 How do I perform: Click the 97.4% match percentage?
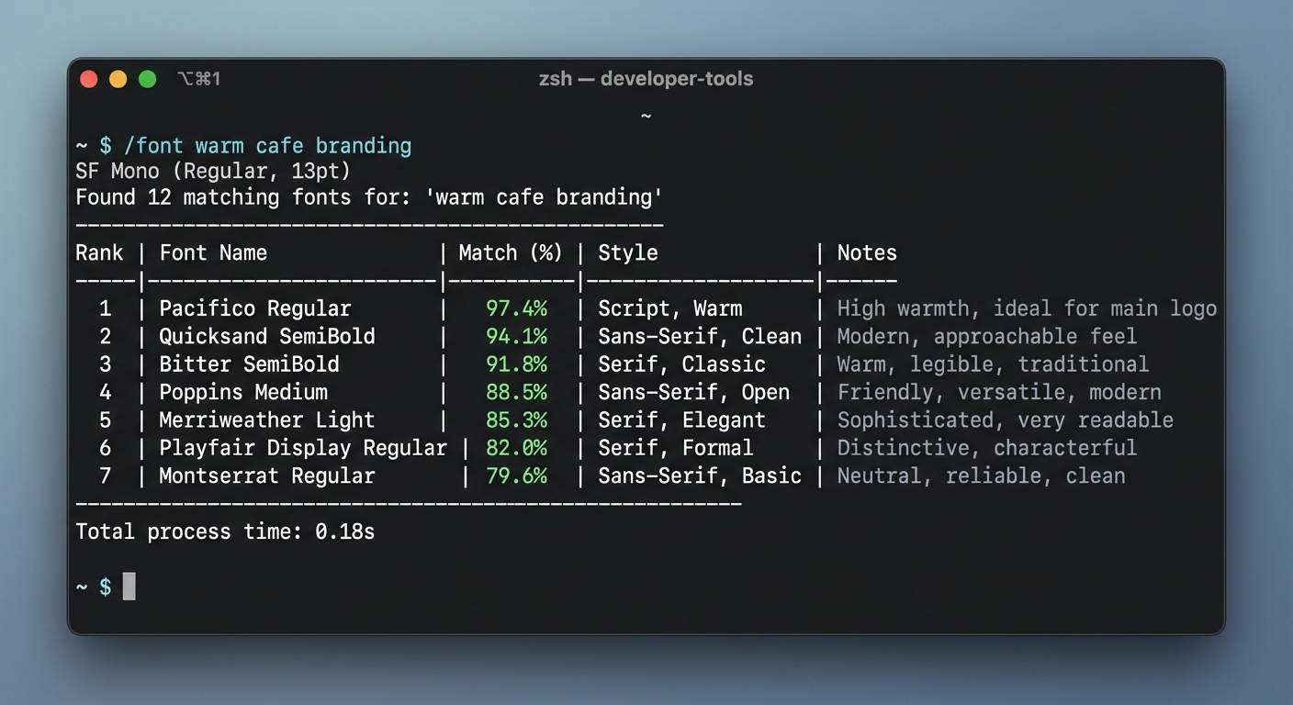pos(516,308)
